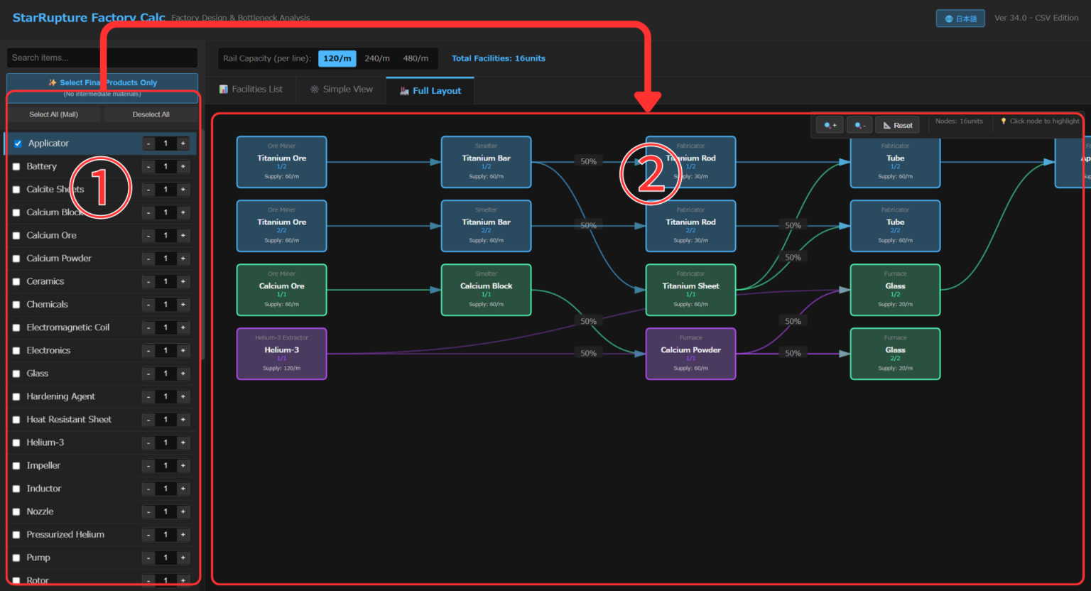Click the sparkle icon on Select Final Products Only

click(x=50, y=82)
